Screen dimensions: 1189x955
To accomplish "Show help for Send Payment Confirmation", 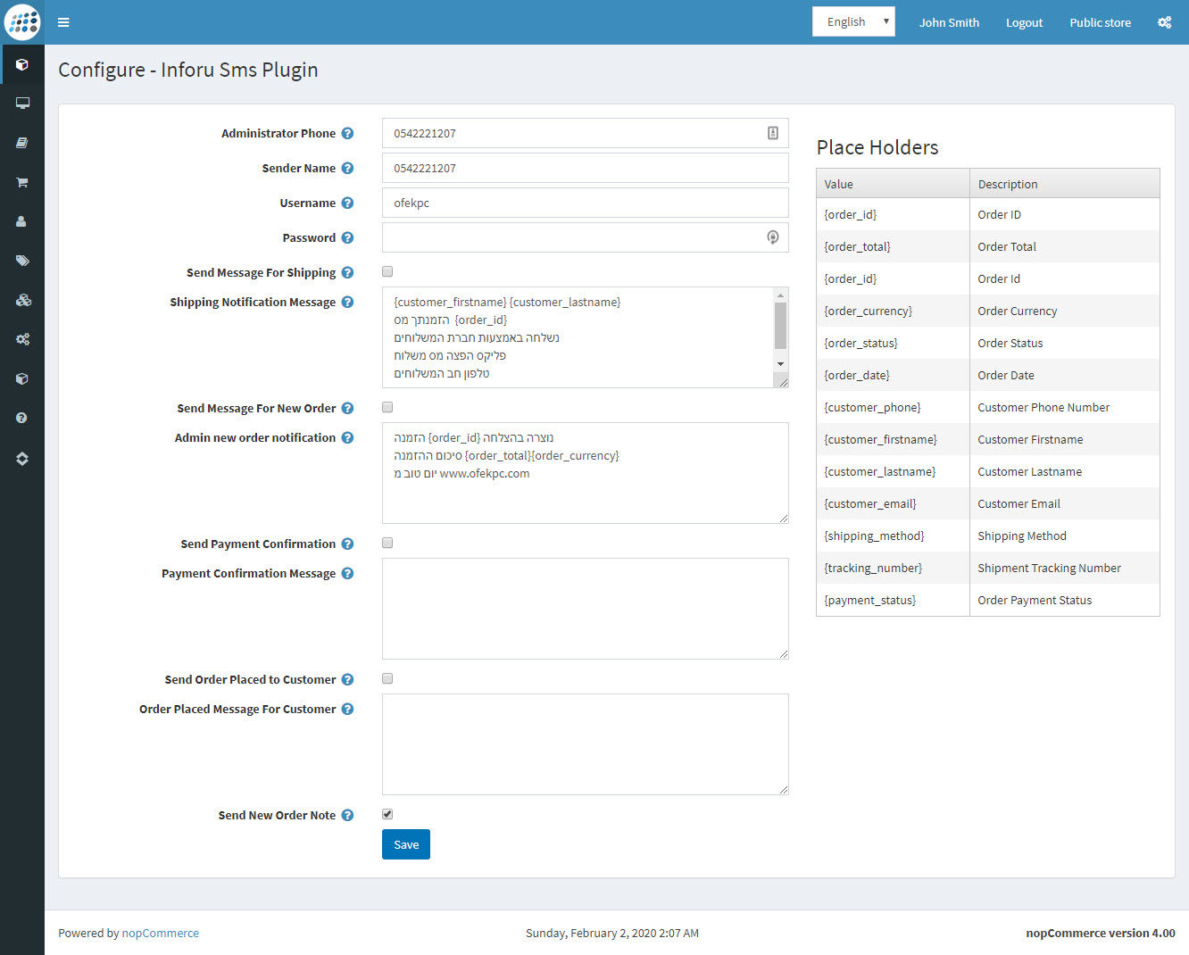I will point(347,544).
